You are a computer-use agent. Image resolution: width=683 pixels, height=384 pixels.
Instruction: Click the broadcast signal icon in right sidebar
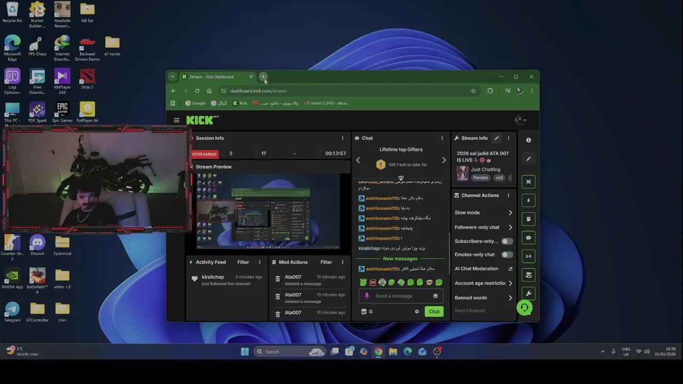pos(528,257)
